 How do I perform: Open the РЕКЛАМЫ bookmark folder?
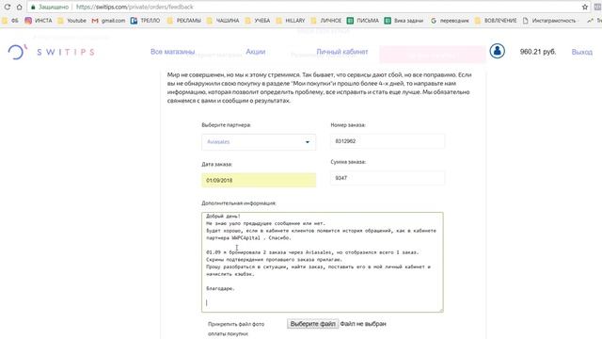tap(184, 21)
